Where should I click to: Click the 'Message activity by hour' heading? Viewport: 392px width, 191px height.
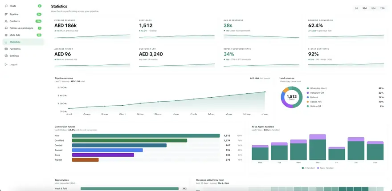click(x=210, y=180)
